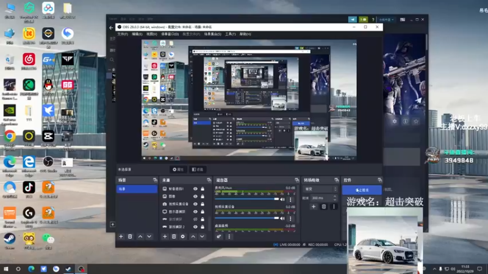The width and height of the screenshot is (488, 274).
Task: Pop out the 转场特效 dock panel icon
Action: [x=337, y=180]
